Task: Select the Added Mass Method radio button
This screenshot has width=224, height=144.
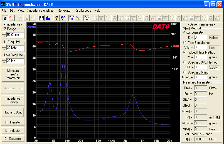Action: [185, 52]
